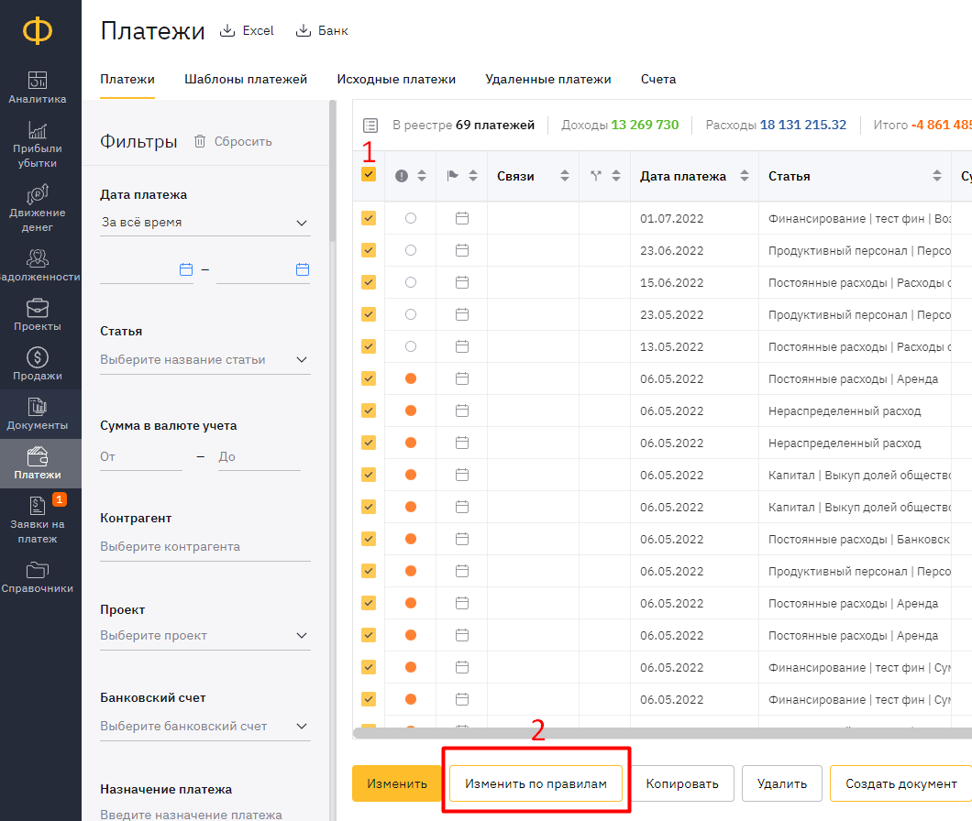Click the Сумма От input field

click(x=140, y=457)
